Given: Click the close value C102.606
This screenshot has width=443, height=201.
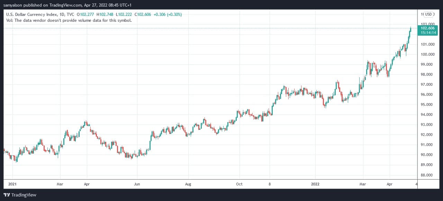Looking at the screenshot, I should point(144,15).
